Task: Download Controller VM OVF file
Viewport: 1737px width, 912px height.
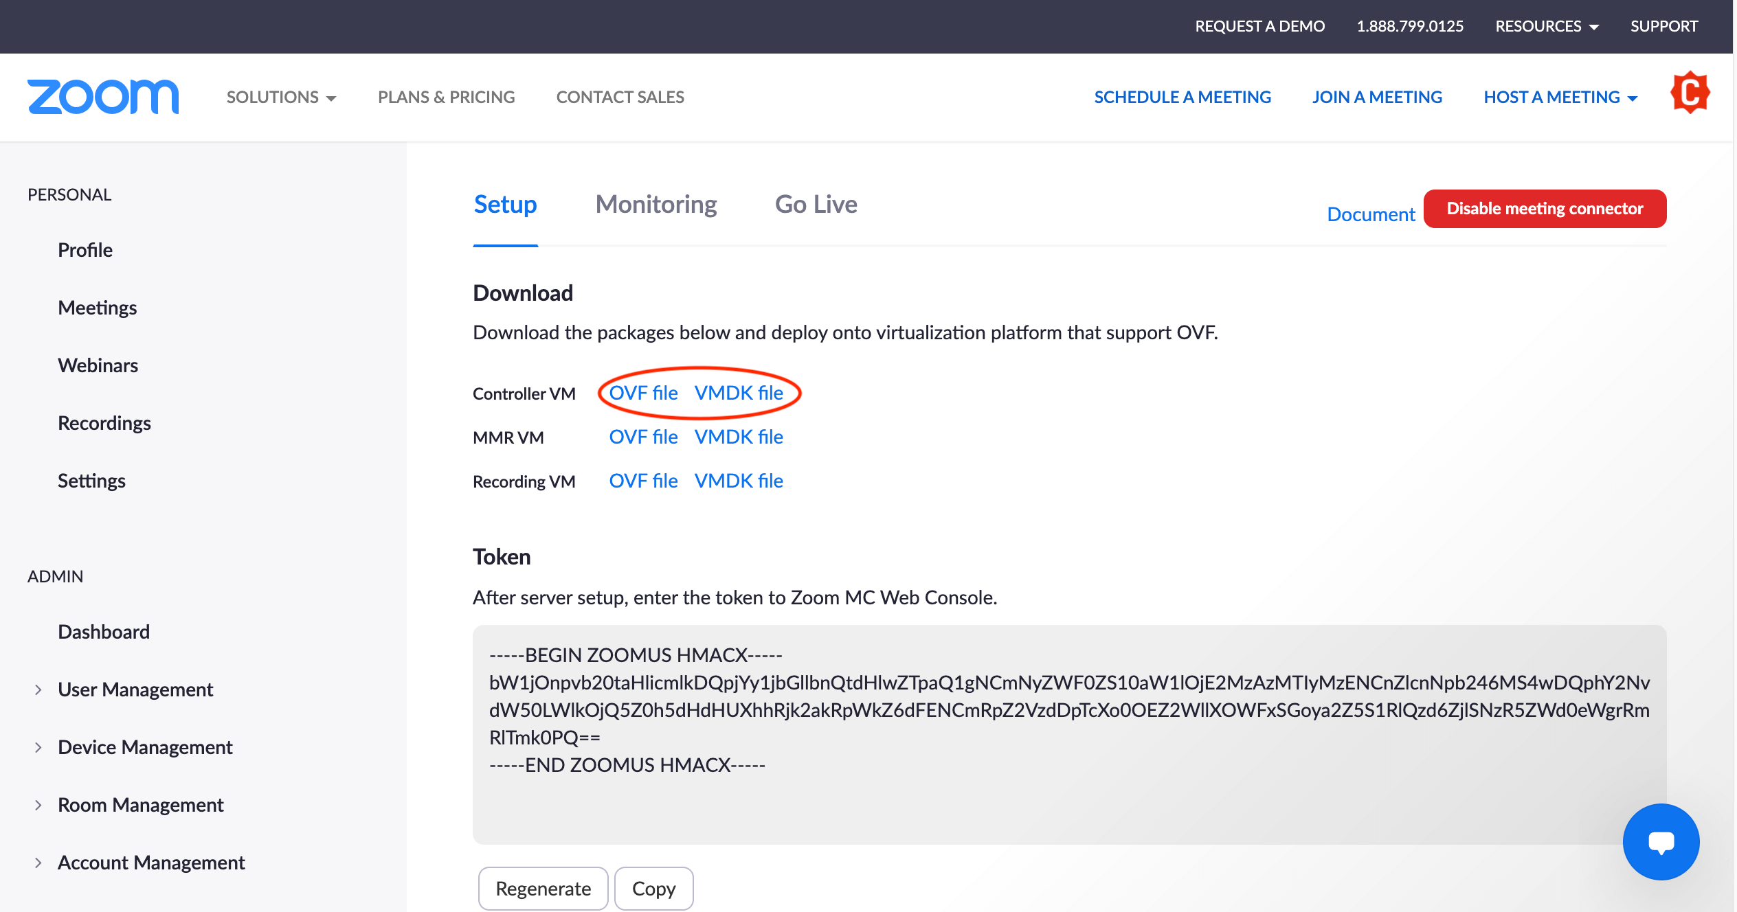Action: [x=643, y=393]
